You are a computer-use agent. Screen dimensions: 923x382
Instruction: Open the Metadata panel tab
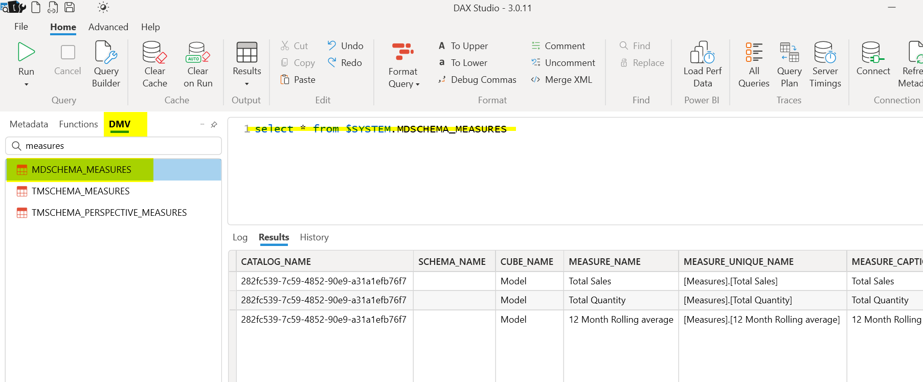tap(29, 124)
